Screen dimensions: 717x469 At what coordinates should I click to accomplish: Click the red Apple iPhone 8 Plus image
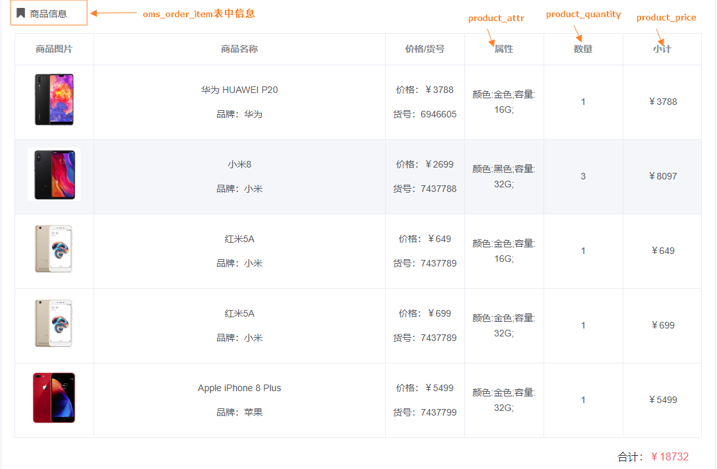click(54, 398)
